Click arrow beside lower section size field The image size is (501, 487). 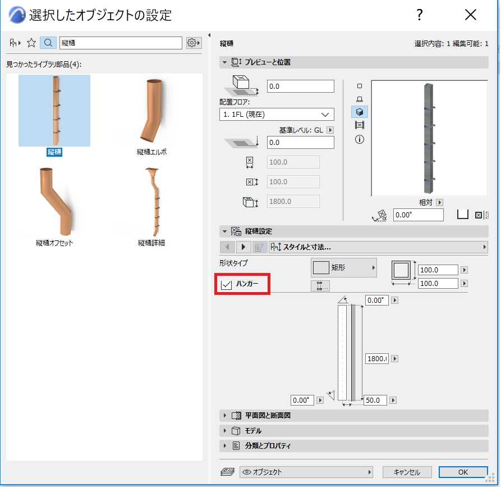465,284
